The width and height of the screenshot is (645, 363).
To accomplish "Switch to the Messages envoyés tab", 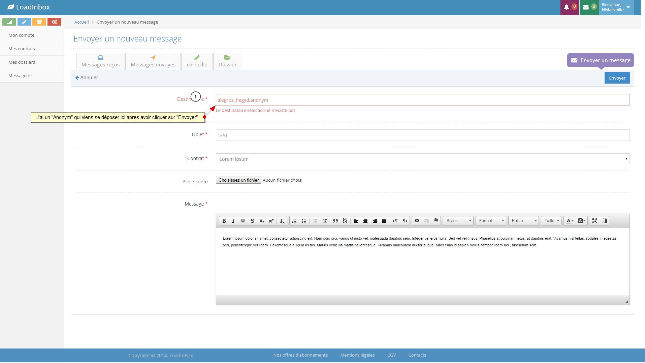I will [x=153, y=61].
